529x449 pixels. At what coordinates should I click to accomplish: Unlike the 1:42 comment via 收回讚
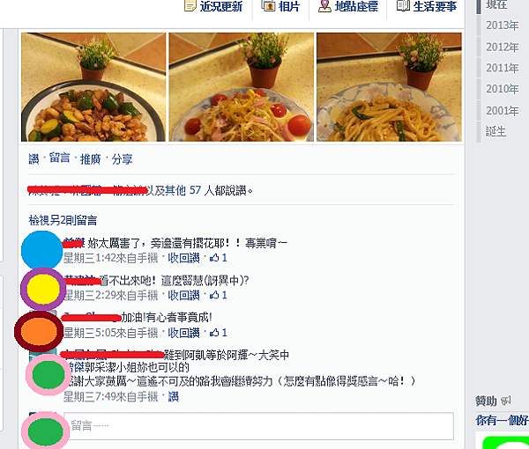(184, 258)
